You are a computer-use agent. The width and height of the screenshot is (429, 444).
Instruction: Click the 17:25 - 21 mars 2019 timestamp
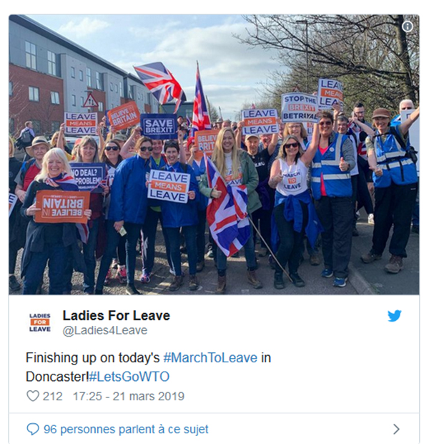click(x=129, y=396)
